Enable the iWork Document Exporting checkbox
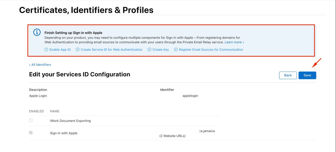 coord(31,120)
